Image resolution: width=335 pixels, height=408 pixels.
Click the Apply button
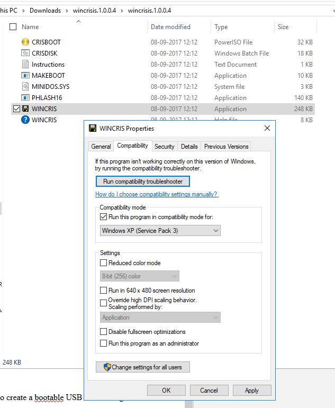(252, 391)
